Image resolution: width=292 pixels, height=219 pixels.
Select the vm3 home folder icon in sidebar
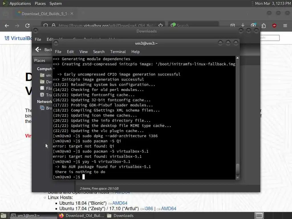42,75
